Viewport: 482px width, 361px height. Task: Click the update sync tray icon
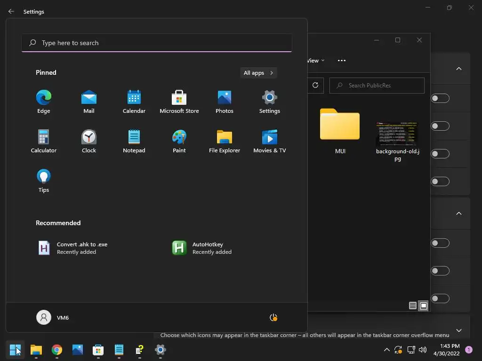click(398, 350)
